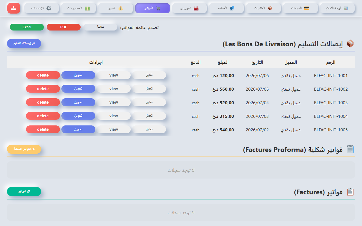Click the green كل الفواتير button
362x226 pixels.
(x=24, y=192)
